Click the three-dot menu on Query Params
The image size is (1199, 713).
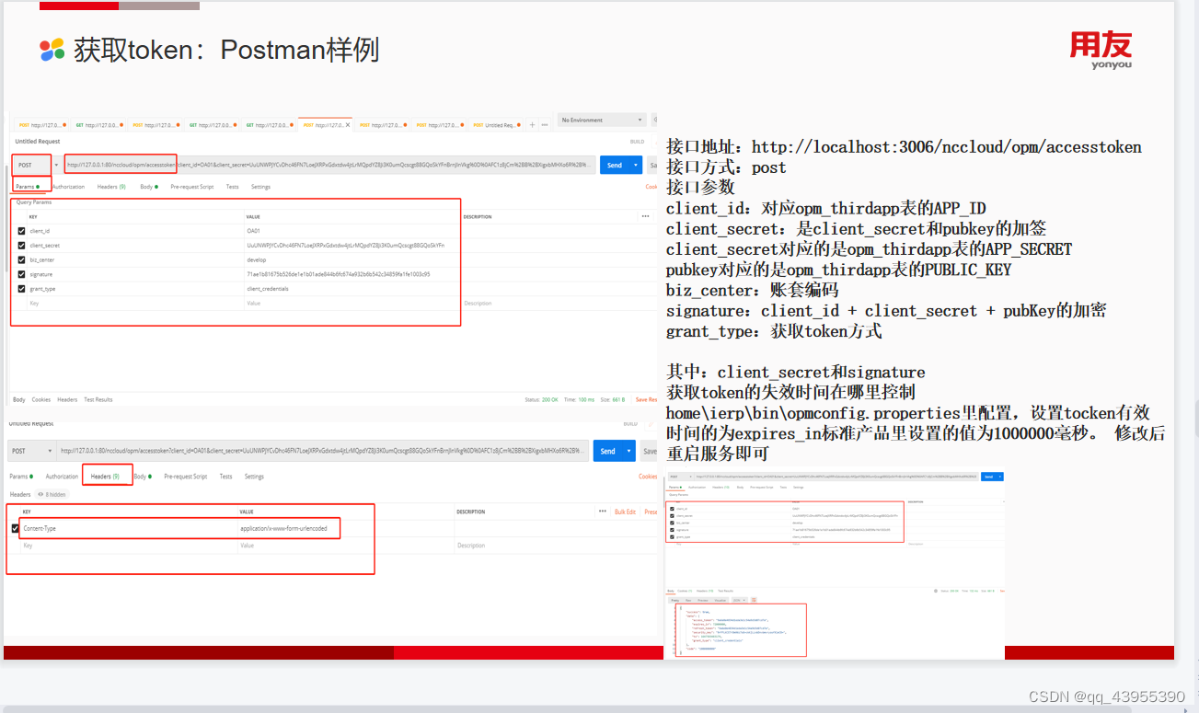pyautogui.click(x=645, y=214)
